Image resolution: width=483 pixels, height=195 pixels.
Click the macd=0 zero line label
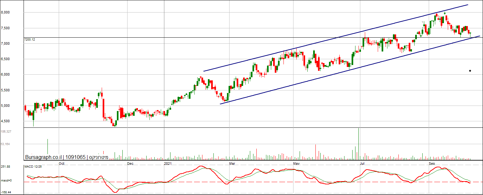pyautogui.click(x=6, y=181)
